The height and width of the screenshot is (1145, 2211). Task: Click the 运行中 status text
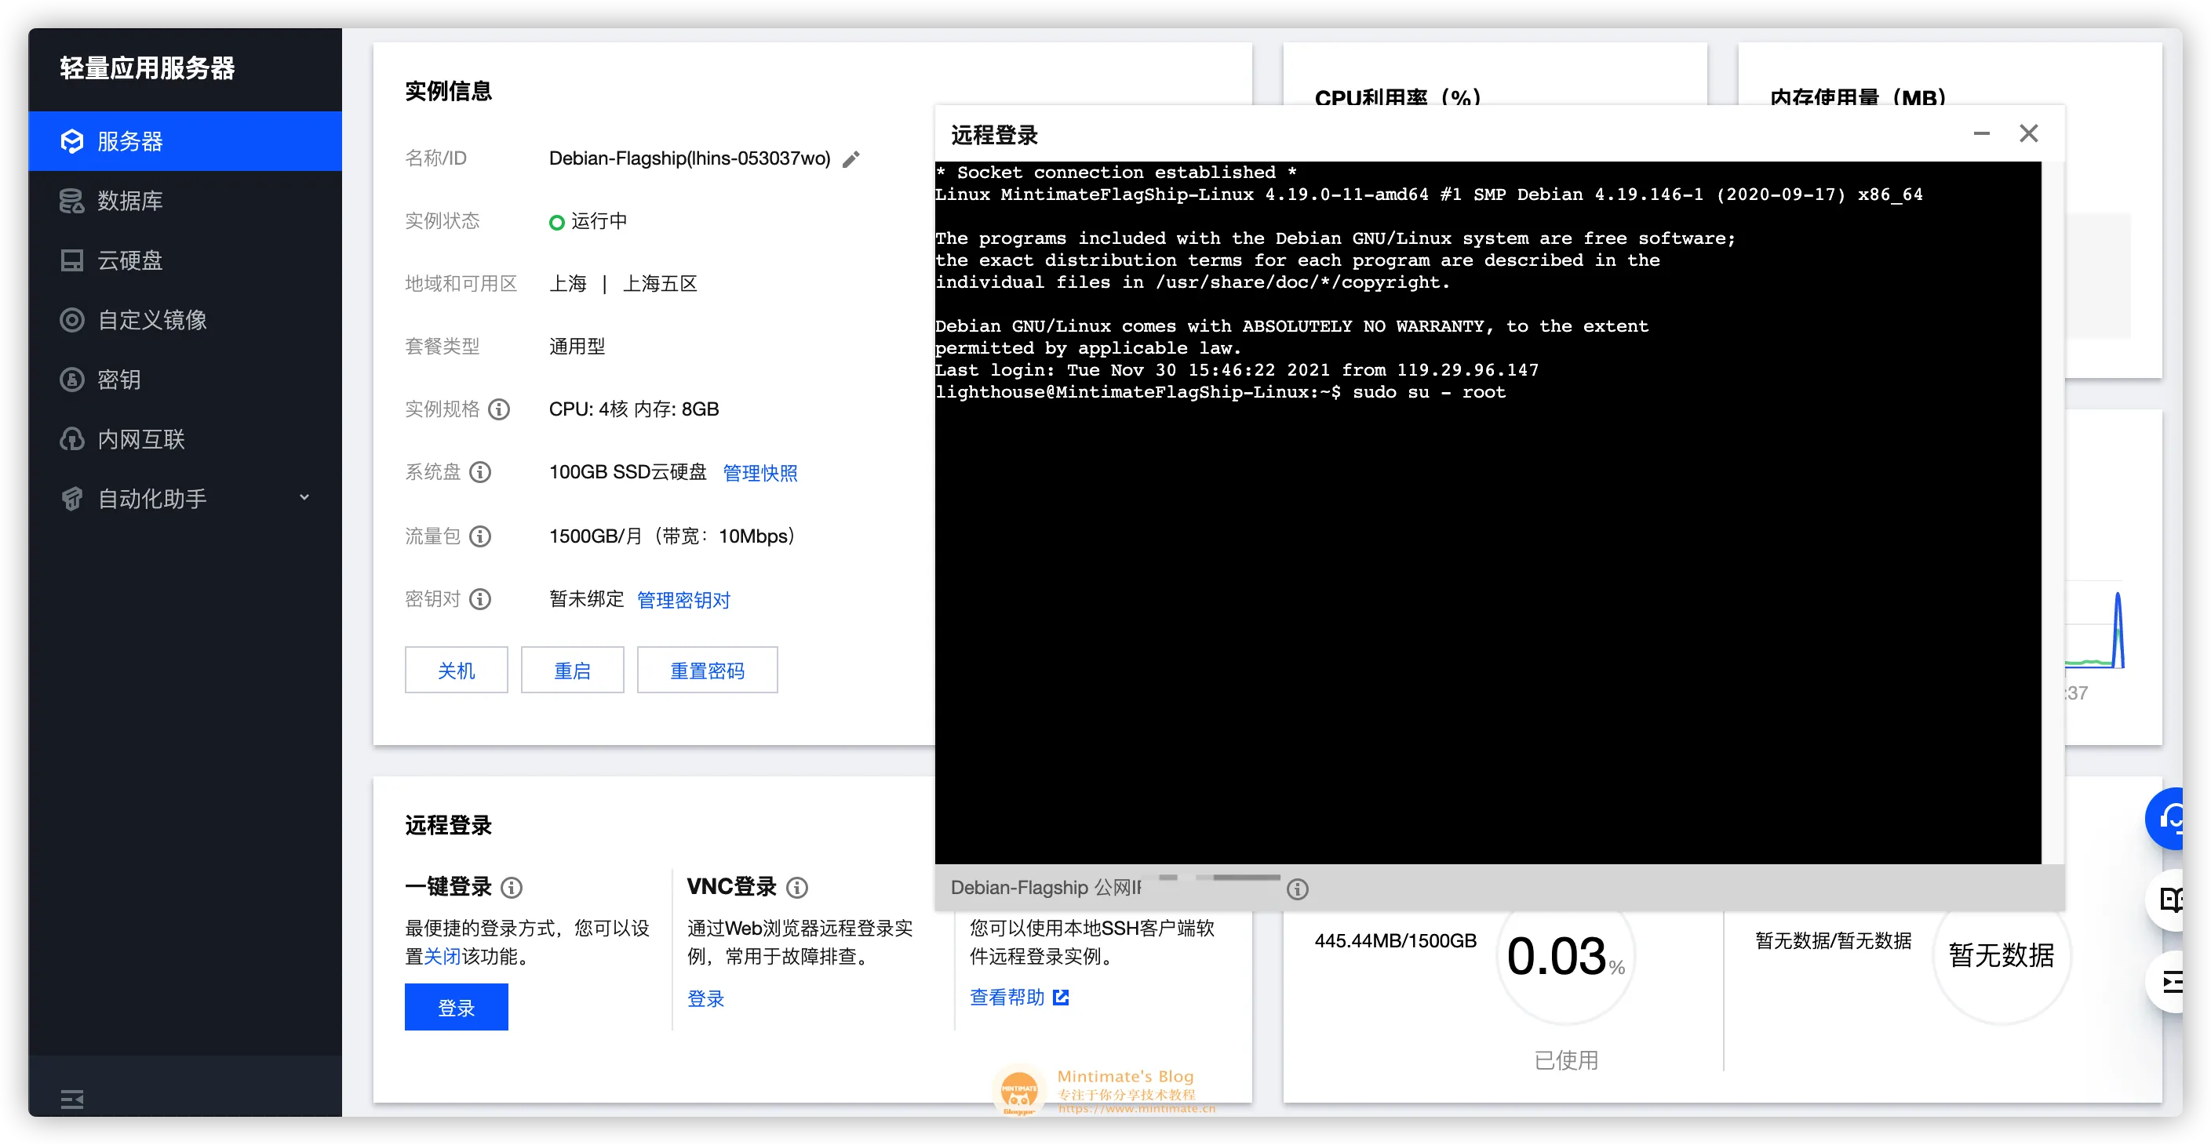599,221
